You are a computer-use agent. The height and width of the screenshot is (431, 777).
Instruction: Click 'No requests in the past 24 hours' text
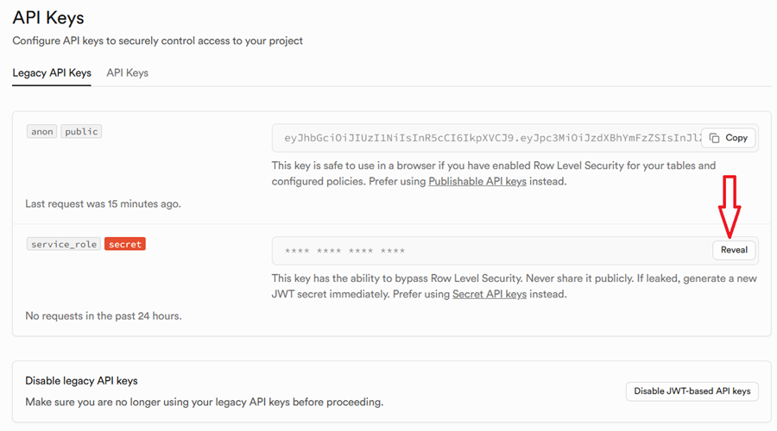(x=103, y=316)
